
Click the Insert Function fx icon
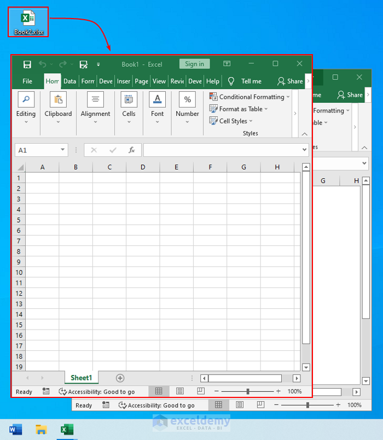click(x=131, y=150)
